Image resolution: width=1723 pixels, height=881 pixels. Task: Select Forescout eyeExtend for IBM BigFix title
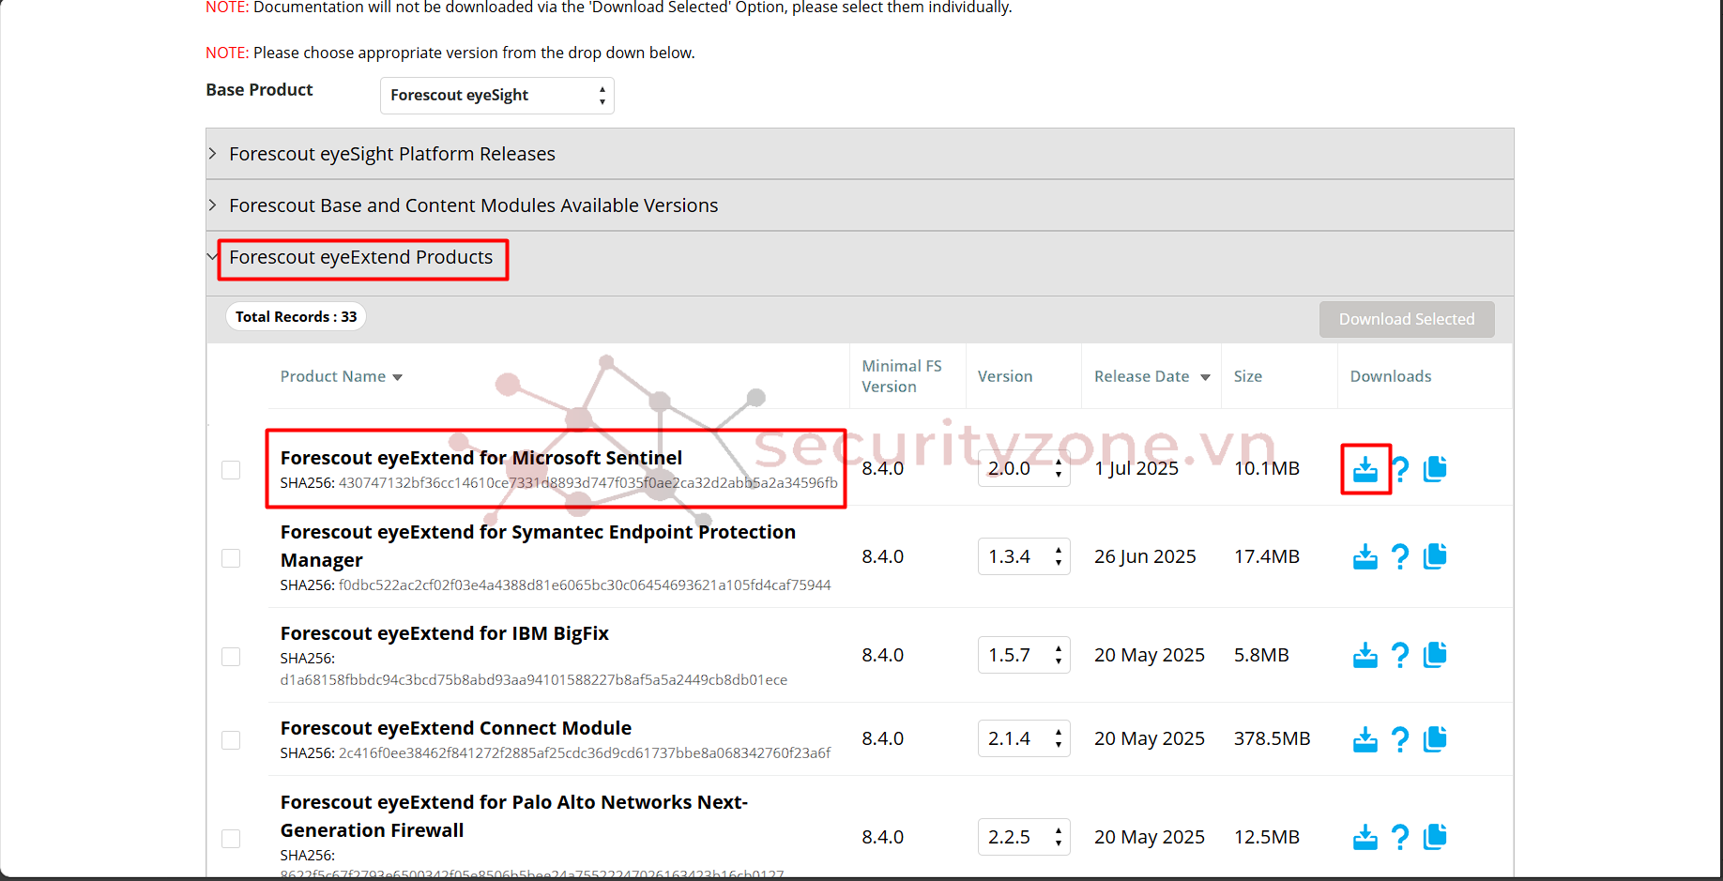[445, 633]
